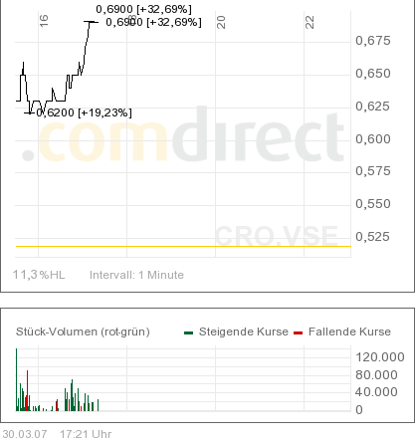The image size is (415, 441).
Task: Click the 0,6200 [+19,23%] low marker label
Action: pos(84,112)
